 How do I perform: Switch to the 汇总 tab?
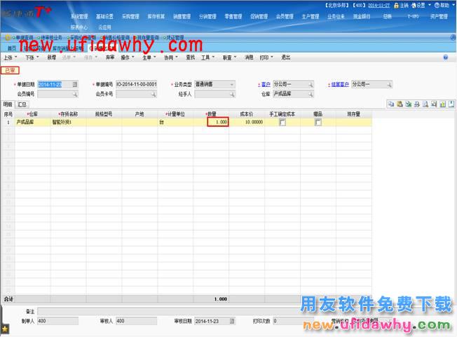22,104
